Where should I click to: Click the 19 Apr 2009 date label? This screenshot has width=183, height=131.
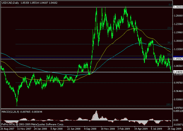point(141,129)
